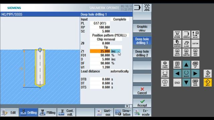Click the ALARM key
The height and width of the screenshot is (120, 214).
[x=186, y=44]
